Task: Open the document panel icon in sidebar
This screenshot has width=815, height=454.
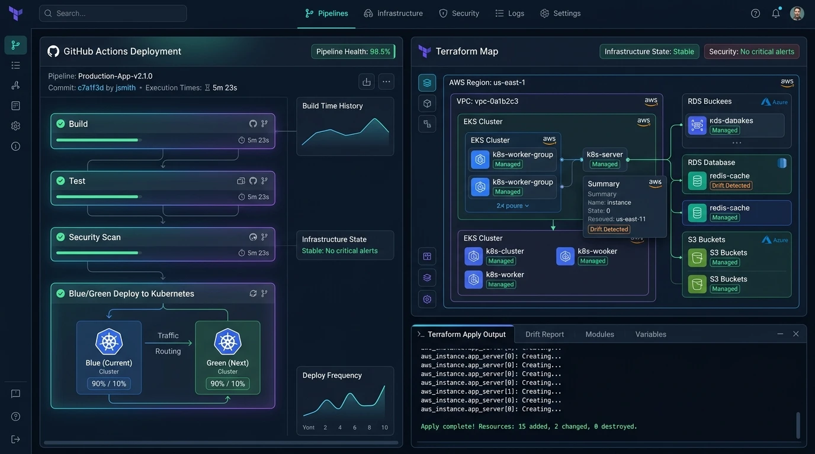Action: [x=15, y=105]
